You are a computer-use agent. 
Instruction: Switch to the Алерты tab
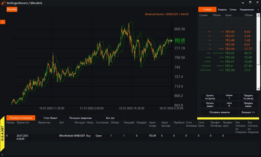222,10
